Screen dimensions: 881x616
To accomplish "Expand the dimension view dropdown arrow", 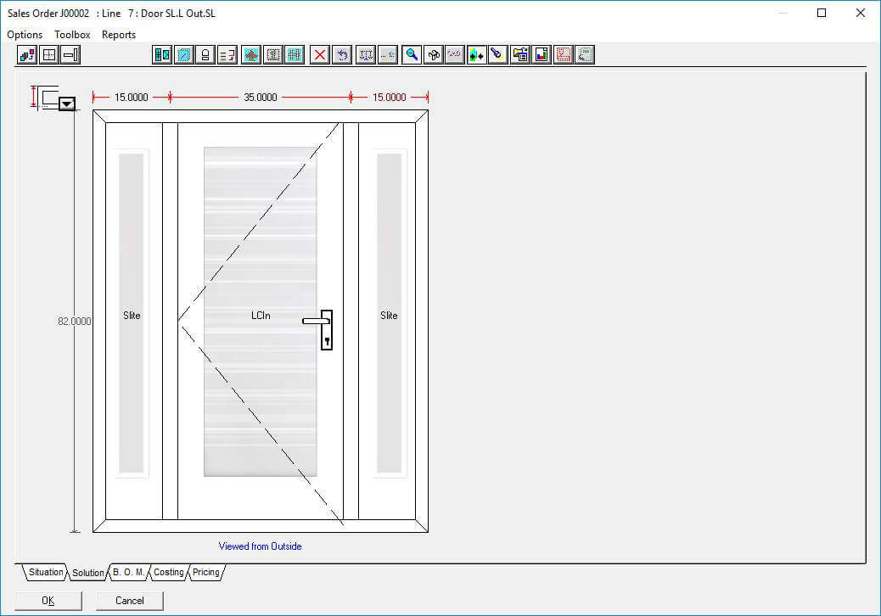I will tap(66, 104).
